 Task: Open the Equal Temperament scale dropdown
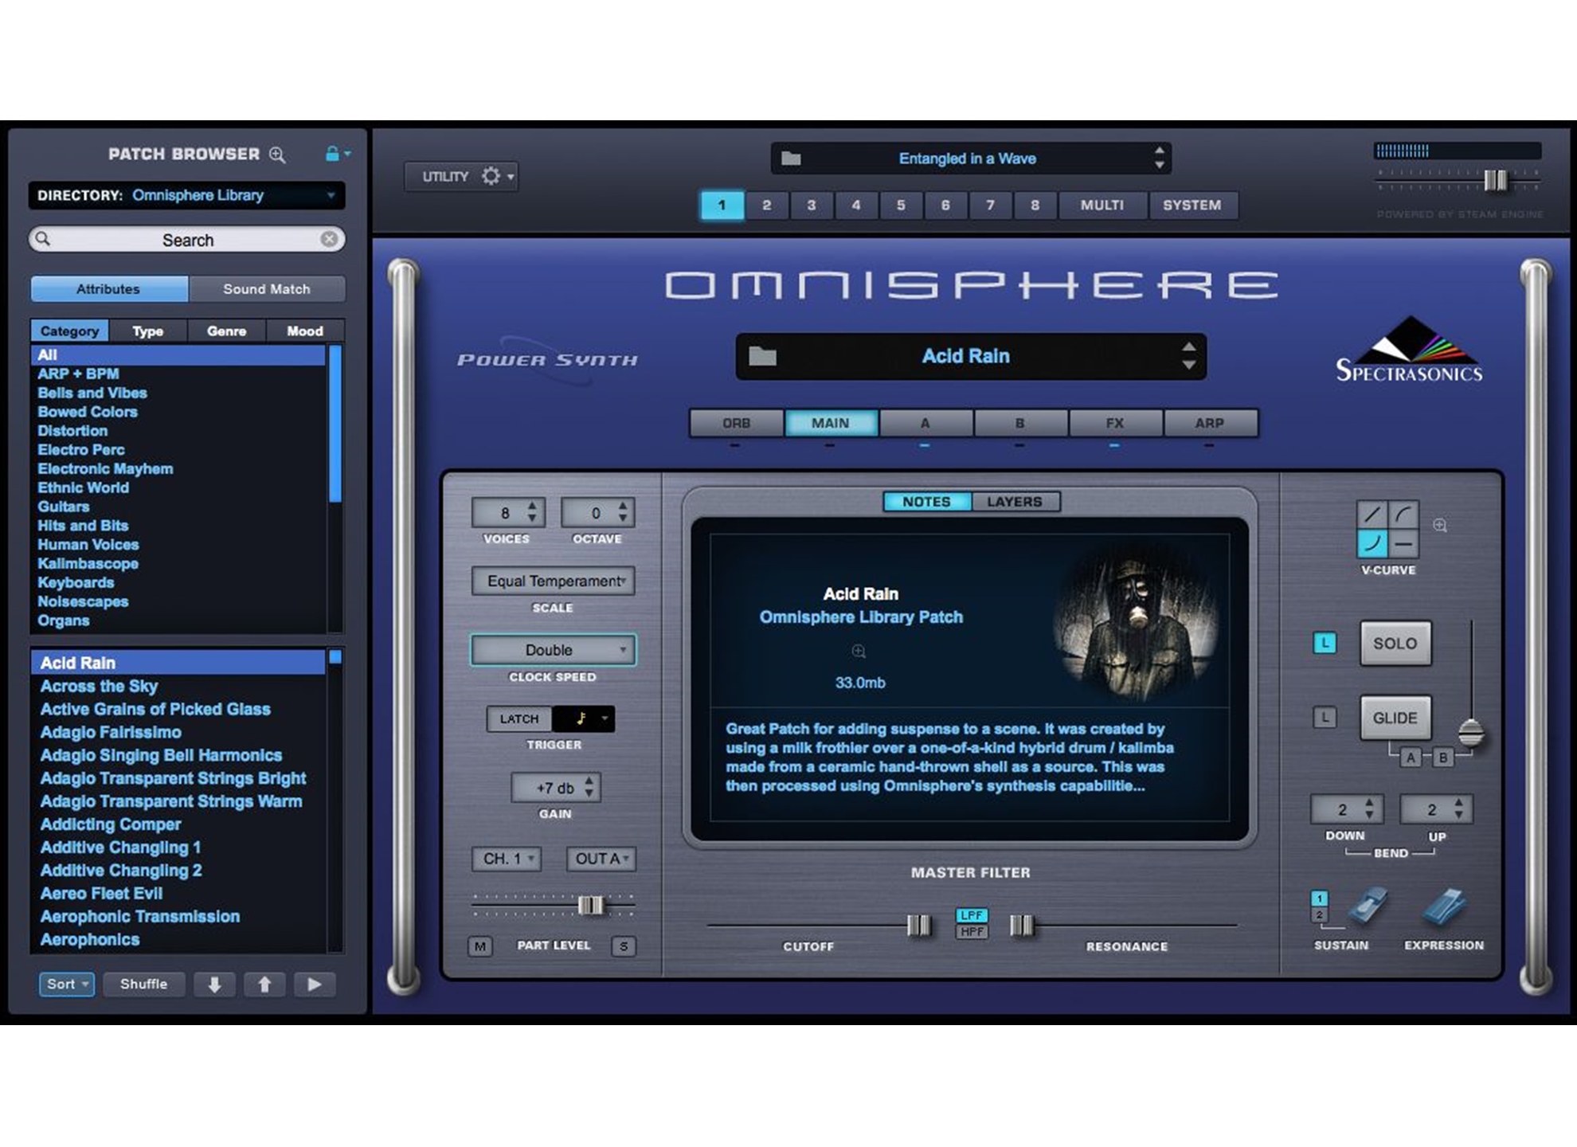(x=553, y=581)
